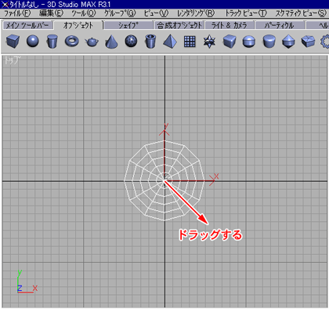Image resolution: width=329 pixels, height=309 pixels.
Task: Switch to the シェイプ tab
Action: coord(128,25)
